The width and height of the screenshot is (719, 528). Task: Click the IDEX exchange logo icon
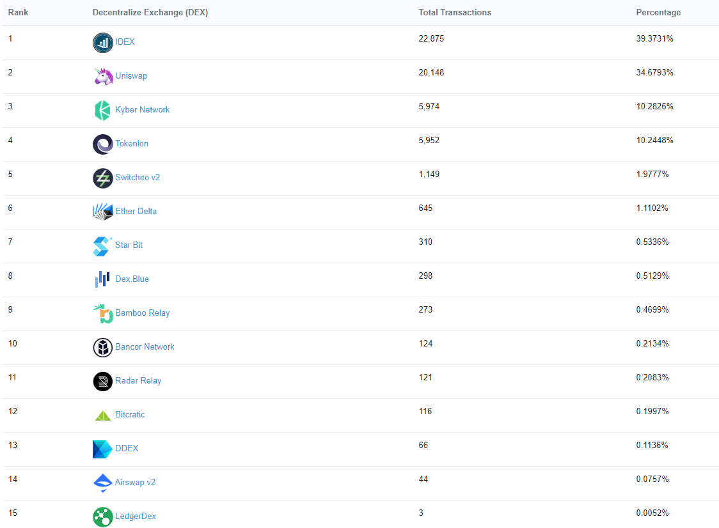[103, 43]
